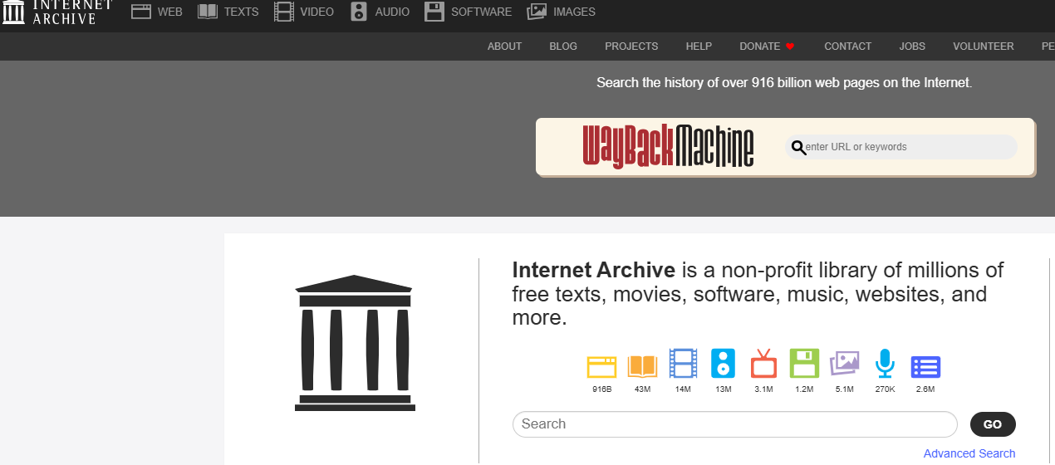Screen dimensions: 1055x465
Task: Click the IMAGES label in top navigation
Action: pos(574,12)
